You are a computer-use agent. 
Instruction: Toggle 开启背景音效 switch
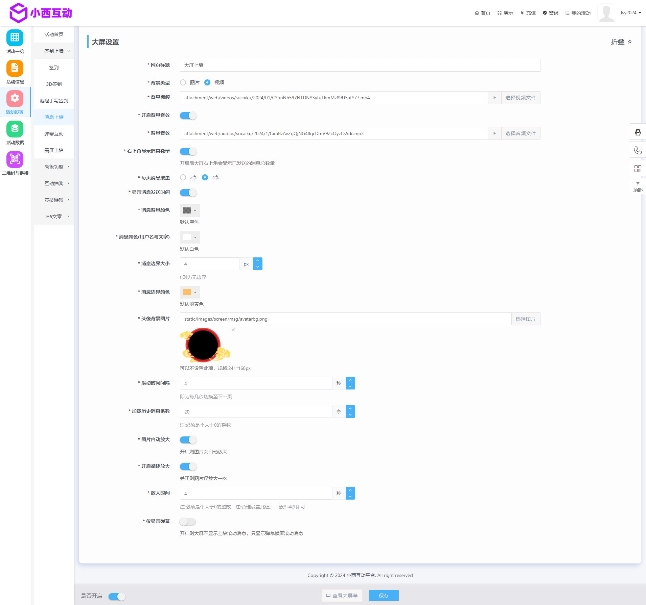tap(188, 116)
